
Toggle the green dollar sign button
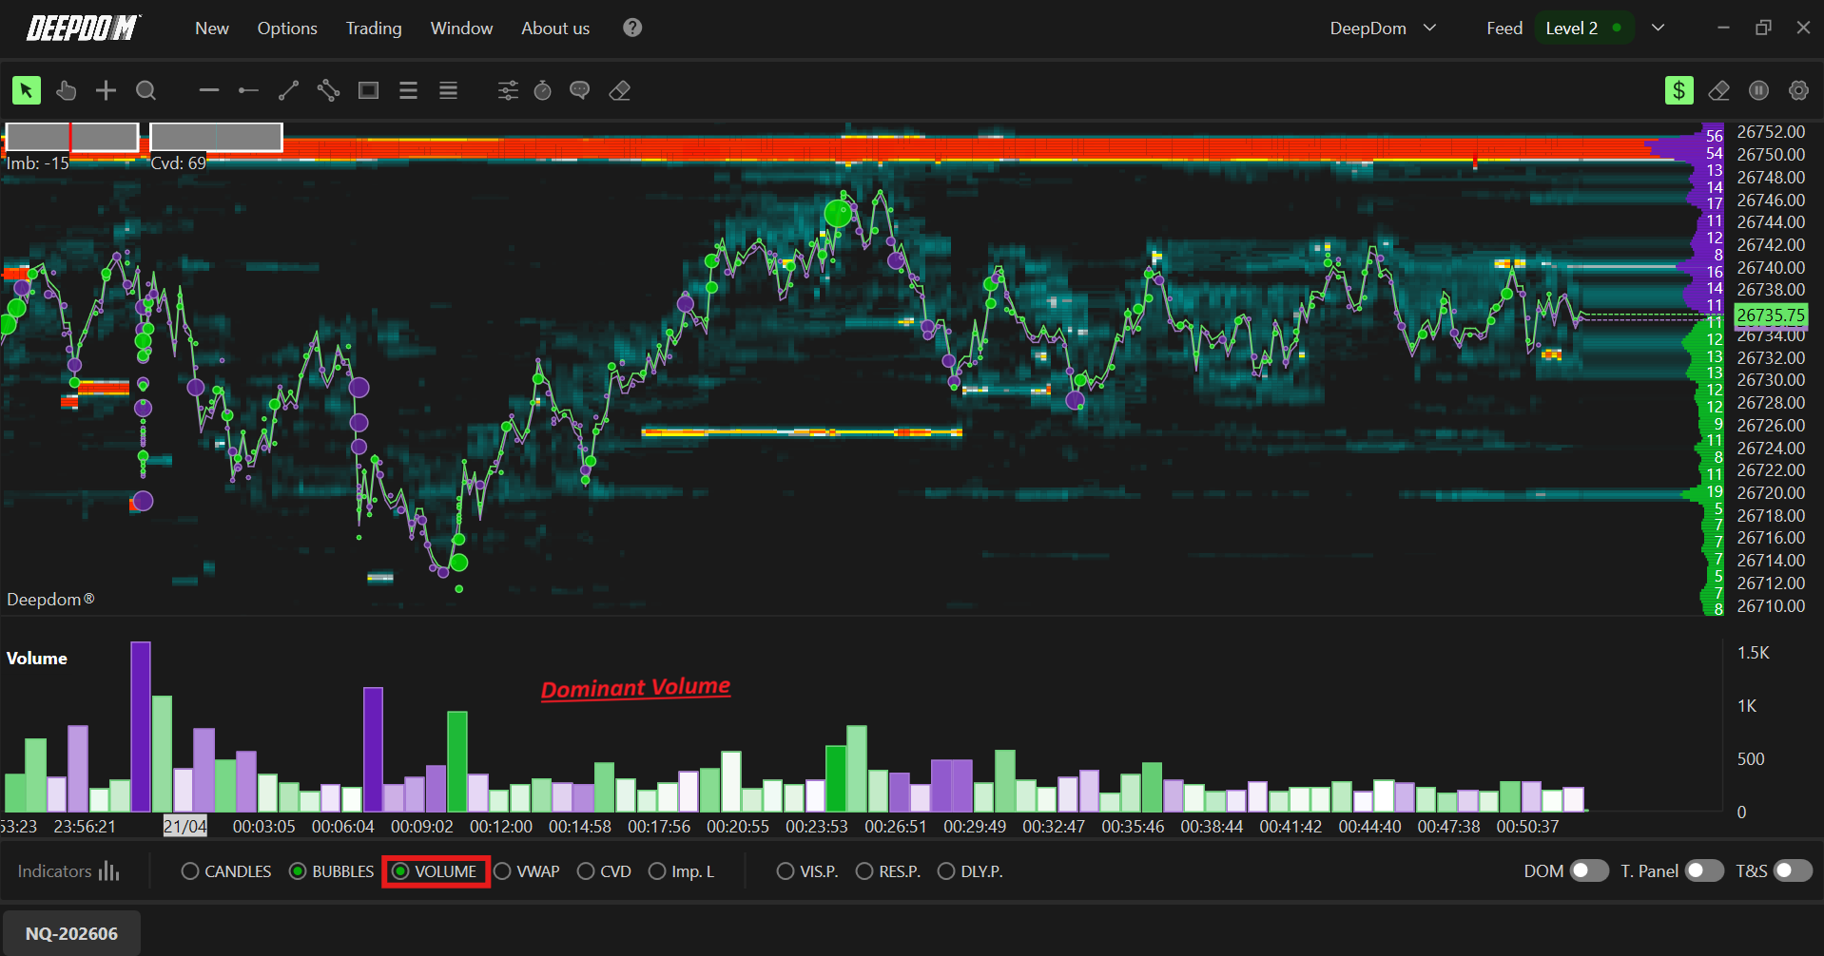pyautogui.click(x=1679, y=90)
